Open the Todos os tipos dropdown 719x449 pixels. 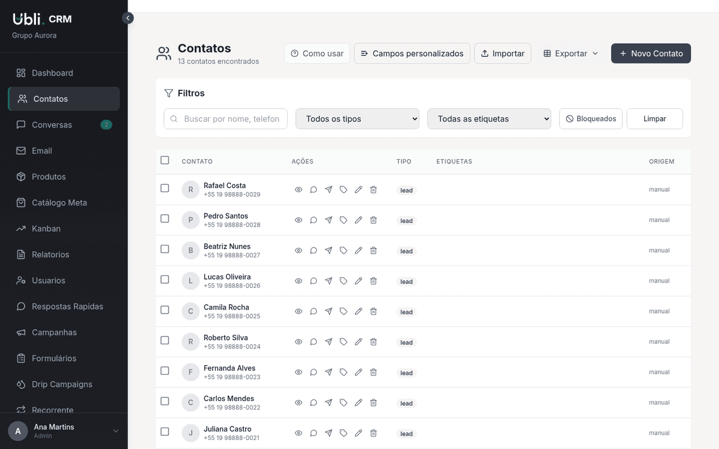[357, 119]
